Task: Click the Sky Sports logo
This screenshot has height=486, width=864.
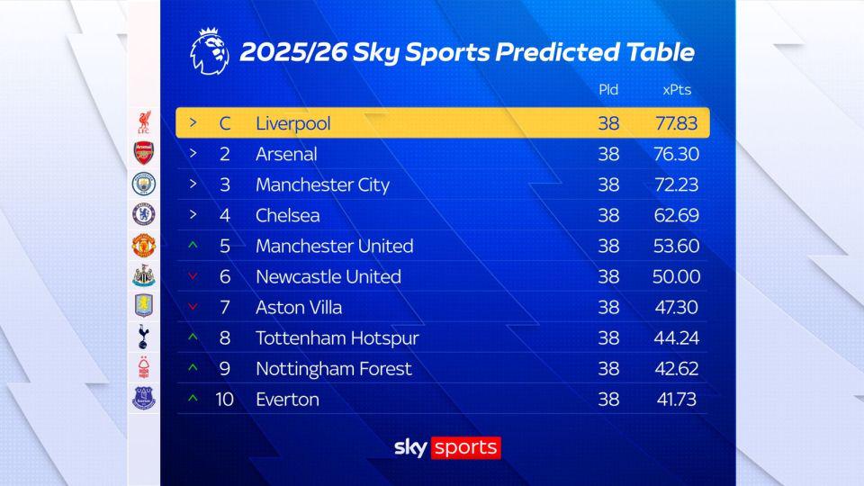Action: pyautogui.click(x=446, y=447)
